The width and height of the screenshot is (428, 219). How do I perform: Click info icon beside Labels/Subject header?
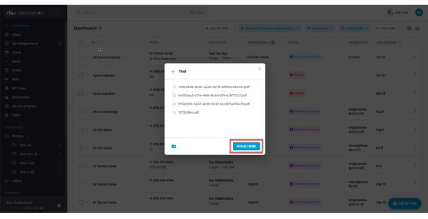(x=273, y=42)
